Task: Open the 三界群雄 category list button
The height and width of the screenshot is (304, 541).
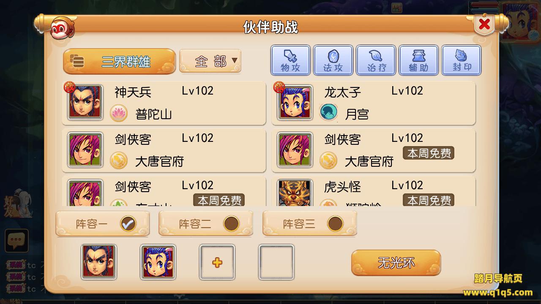Action: coord(119,61)
